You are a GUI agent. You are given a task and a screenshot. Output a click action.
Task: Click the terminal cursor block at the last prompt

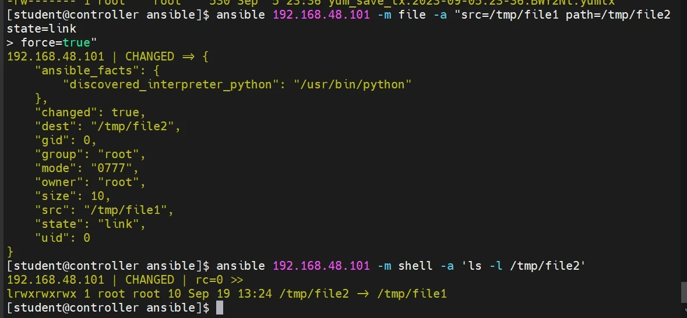coord(220,308)
